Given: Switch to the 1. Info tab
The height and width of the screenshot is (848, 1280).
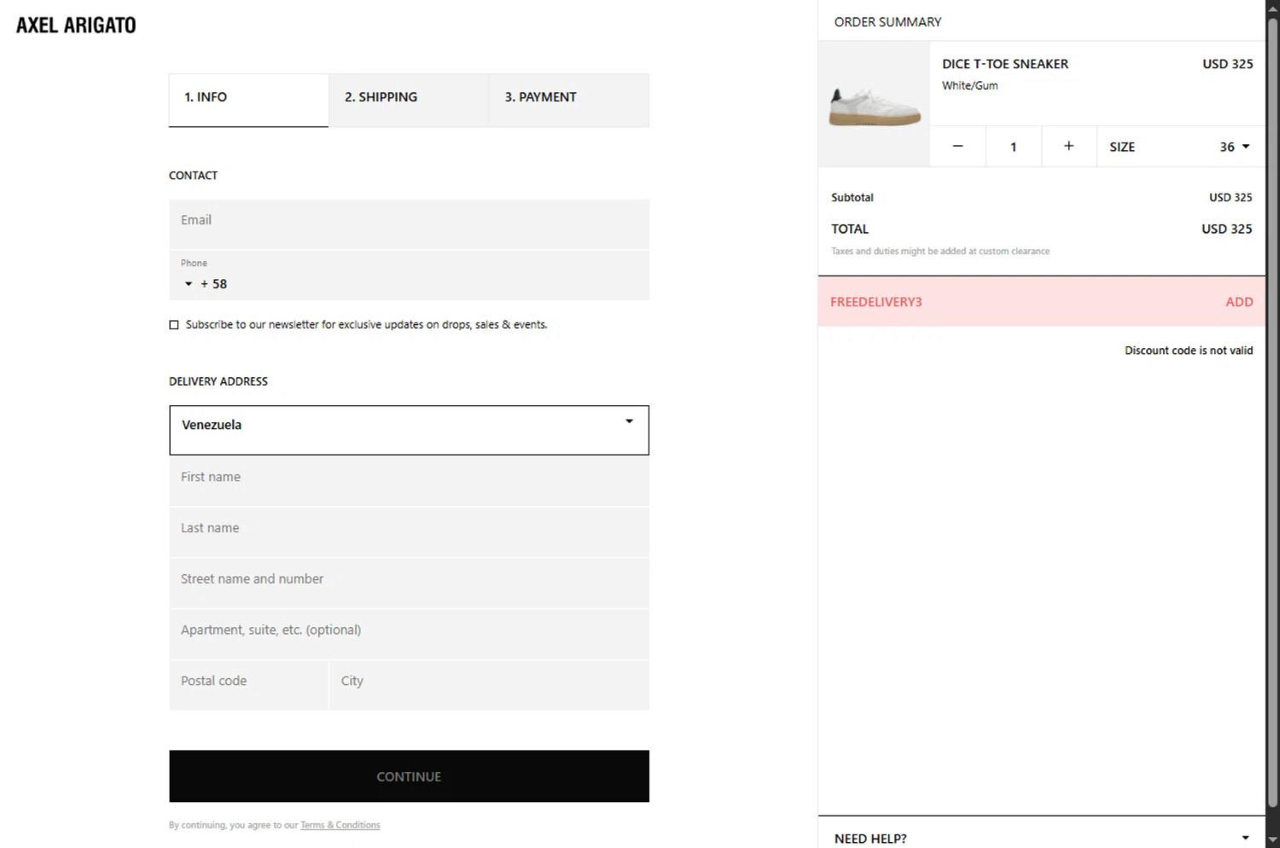Looking at the screenshot, I should point(248,100).
